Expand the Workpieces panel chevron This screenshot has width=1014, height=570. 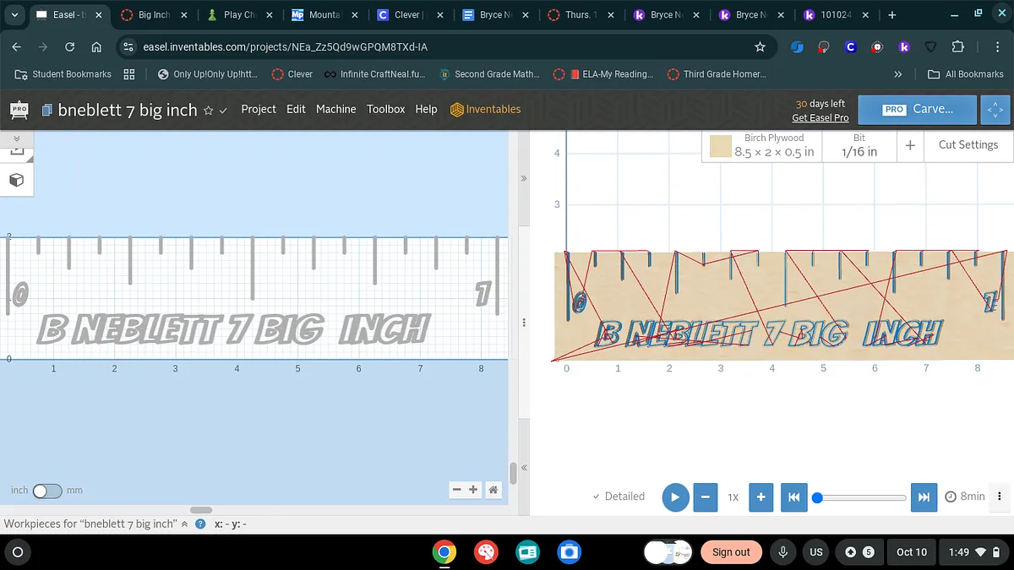click(x=184, y=524)
